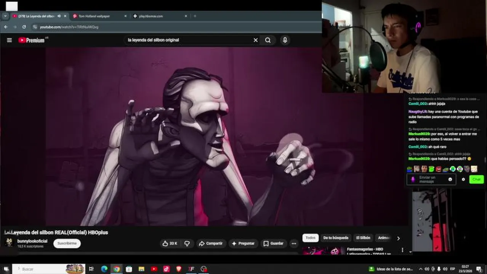
Task: Open Fantasmagorías - HBO video thumbnail
Action: [x=323, y=251]
